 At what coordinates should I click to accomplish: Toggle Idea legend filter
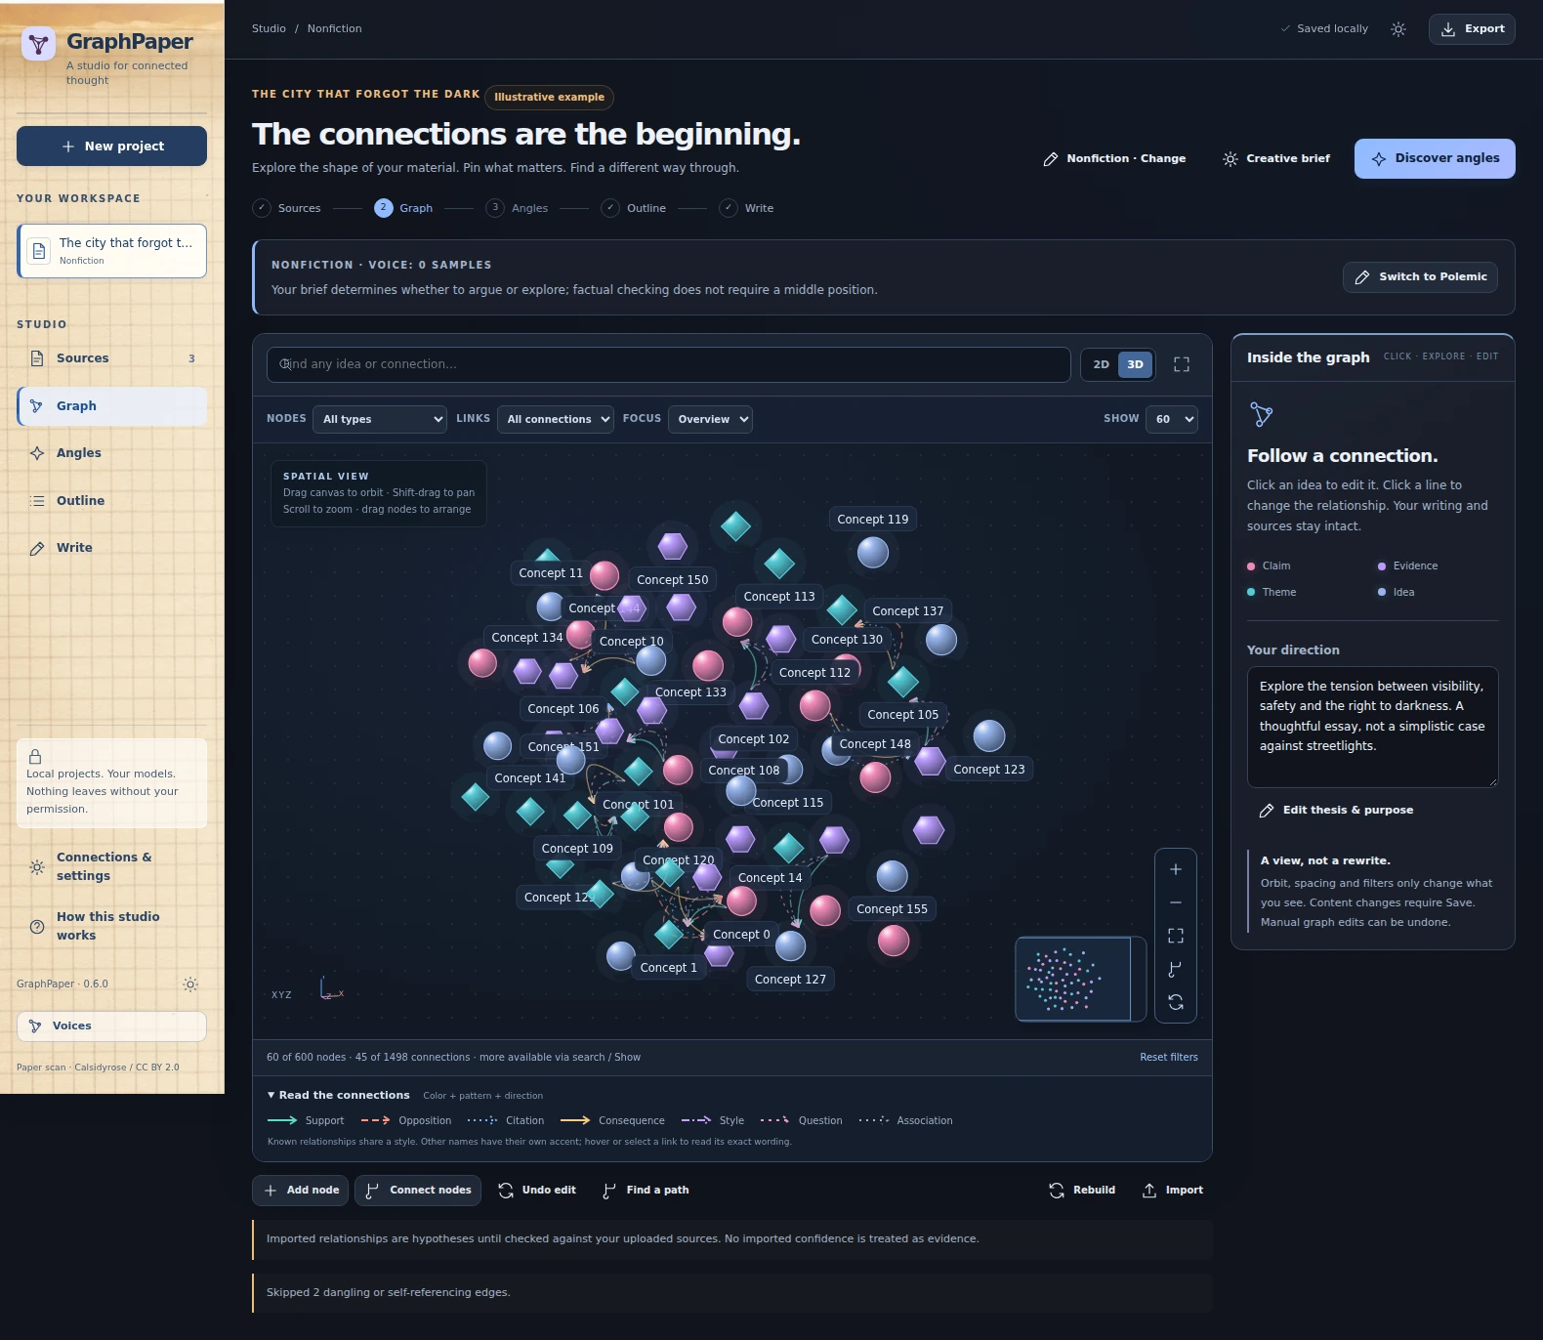coord(1397,593)
